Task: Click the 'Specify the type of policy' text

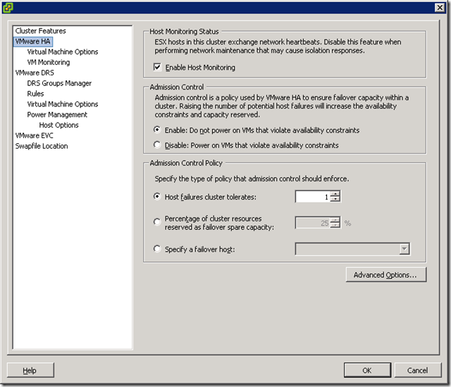Action: [252, 178]
